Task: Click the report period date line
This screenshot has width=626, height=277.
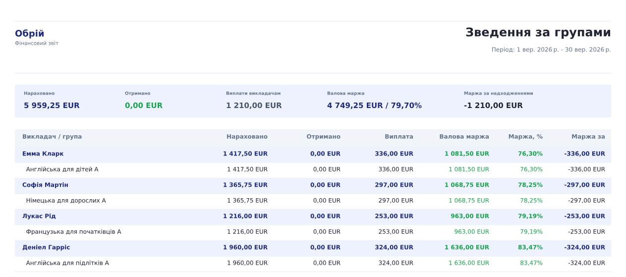Action: [x=551, y=50]
